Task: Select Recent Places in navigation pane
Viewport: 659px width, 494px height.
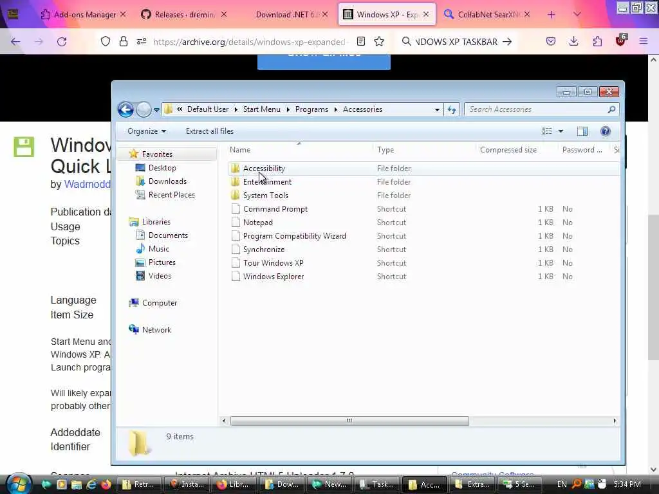Action: 171,194
